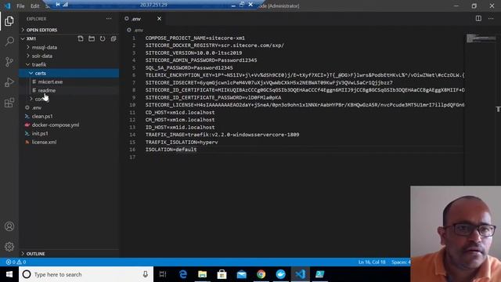Screen dimensions: 501x282
Task: Click line TRAEFIK_ISOLATION=hyperv
Action: click(x=182, y=143)
